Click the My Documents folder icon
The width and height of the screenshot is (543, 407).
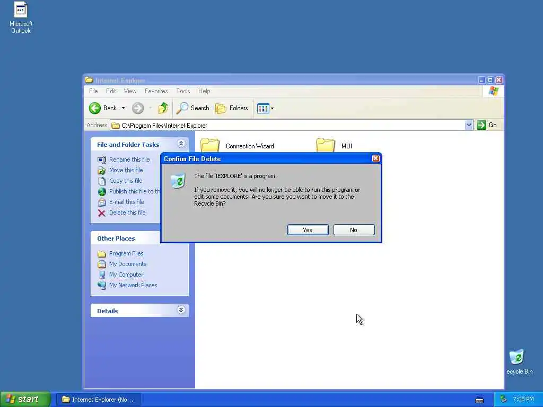click(101, 264)
